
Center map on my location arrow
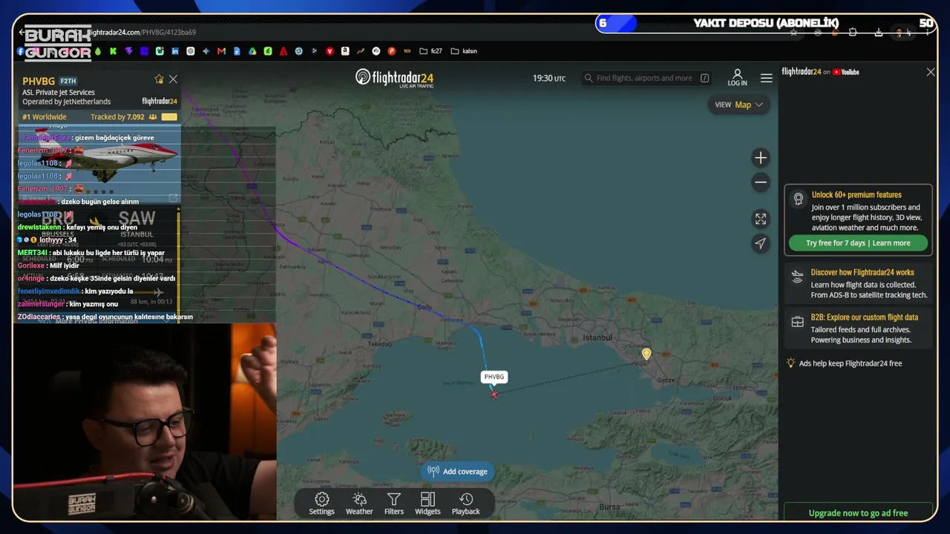pos(761,243)
